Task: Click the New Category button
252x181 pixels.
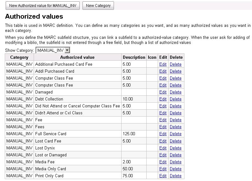Action: pos(98,5)
